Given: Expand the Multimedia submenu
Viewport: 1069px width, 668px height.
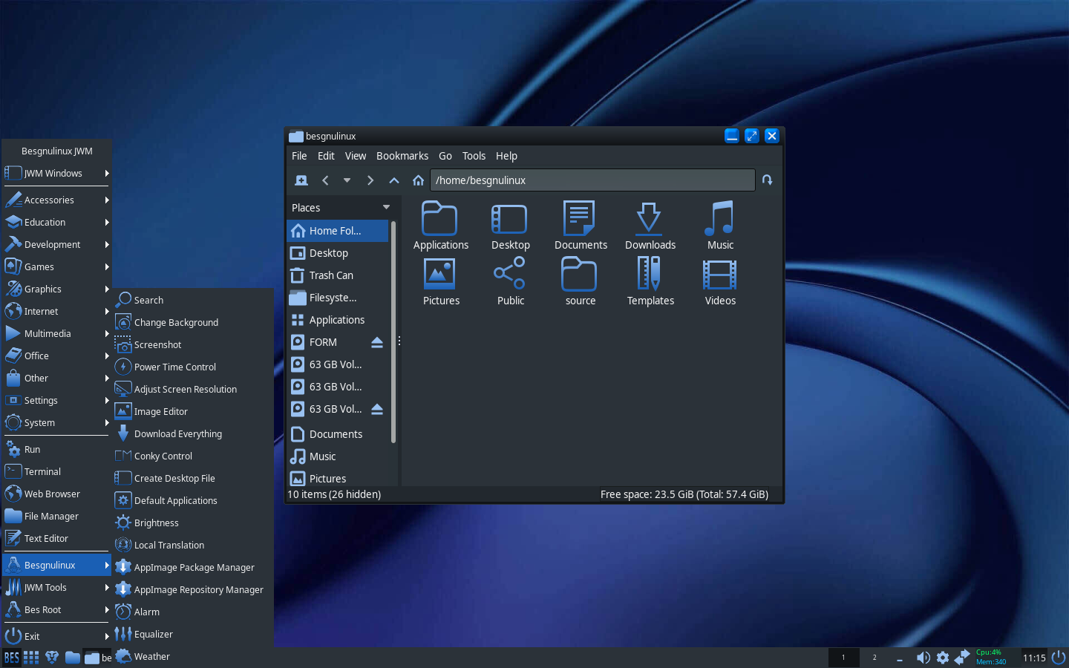Looking at the screenshot, I should [57, 333].
